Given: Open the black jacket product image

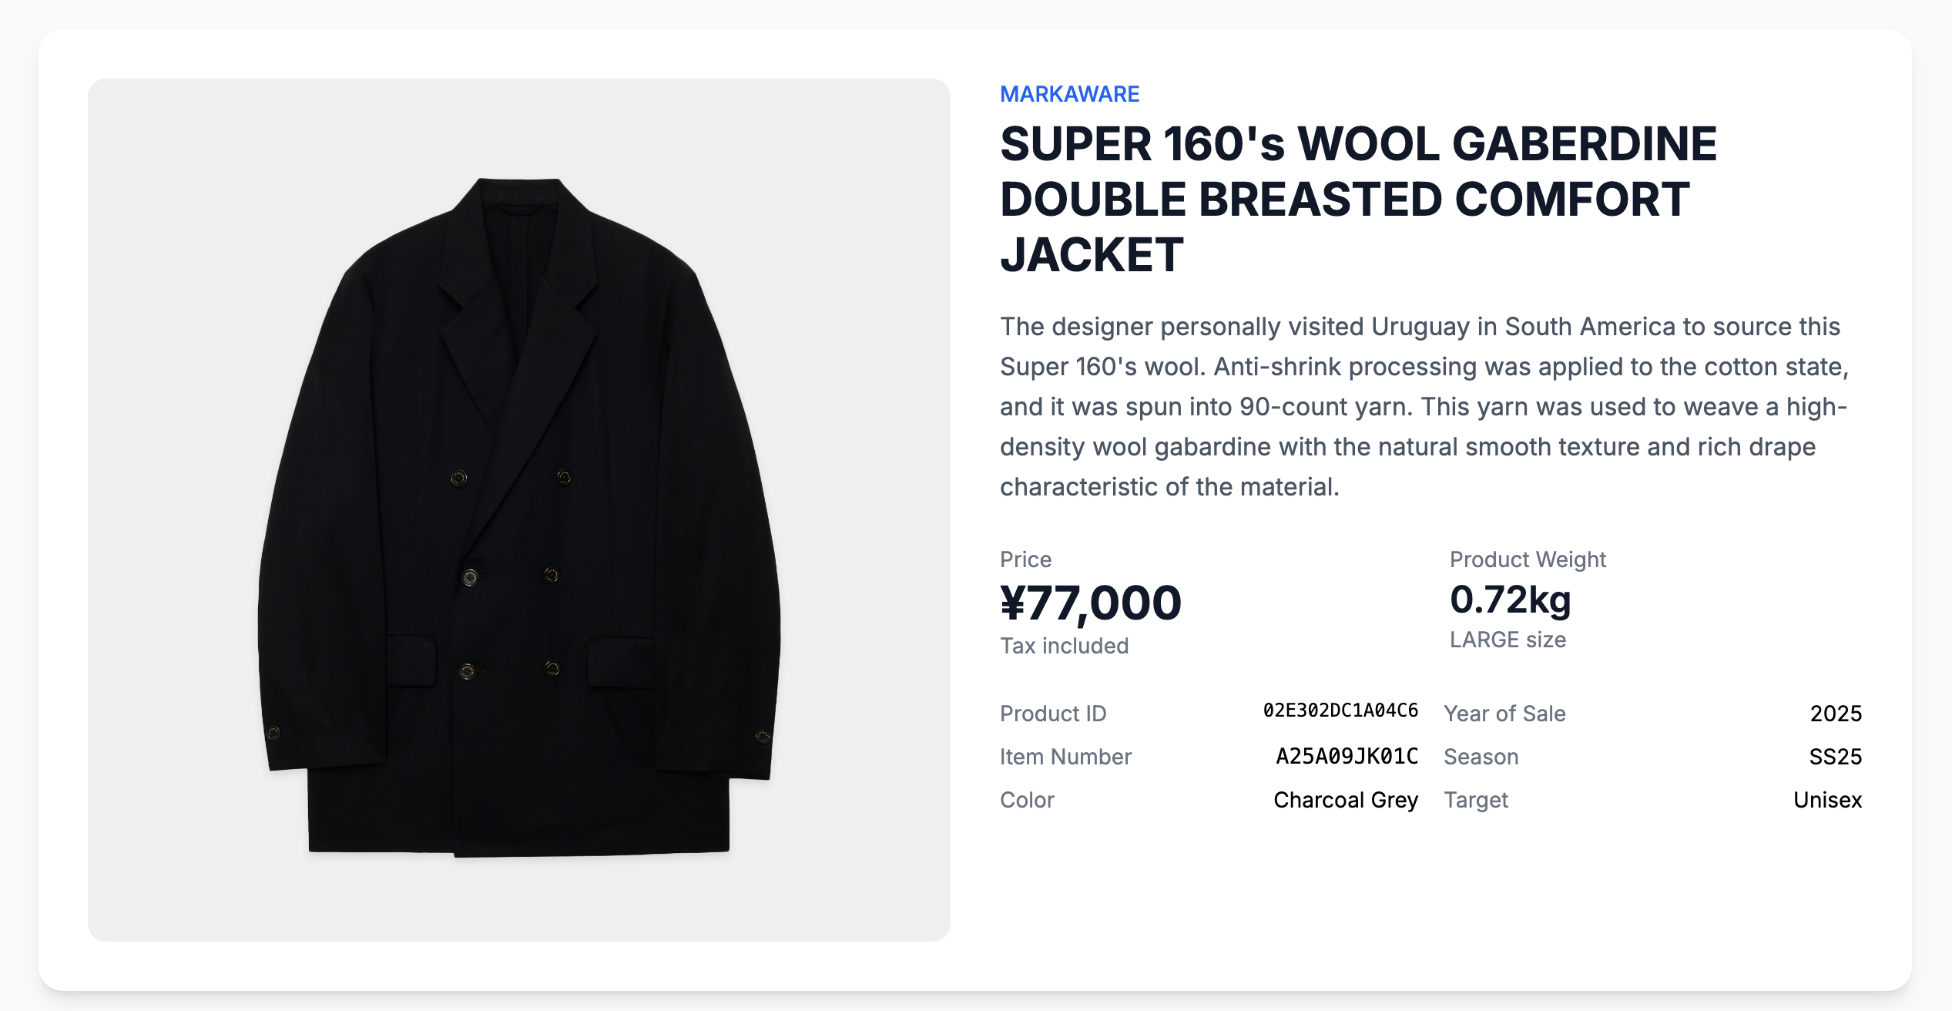Looking at the screenshot, I should (x=518, y=509).
